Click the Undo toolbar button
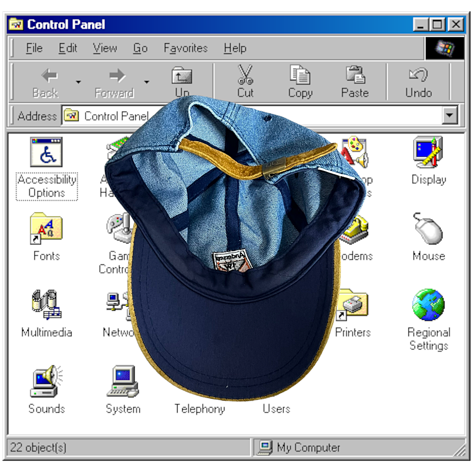The image size is (471, 471). coord(418,81)
